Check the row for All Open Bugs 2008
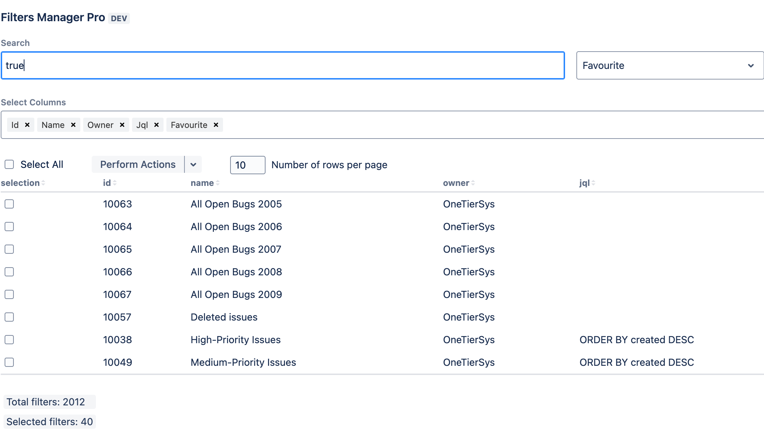 point(9,272)
